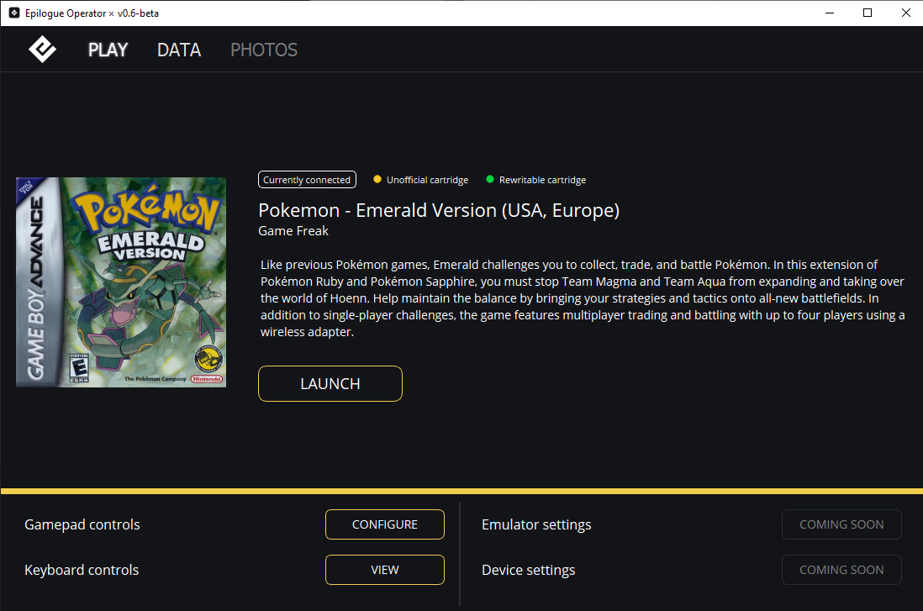This screenshot has height=611, width=923.
Task: Click the Pokemon Emerald box art thumbnail
Action: point(121,282)
